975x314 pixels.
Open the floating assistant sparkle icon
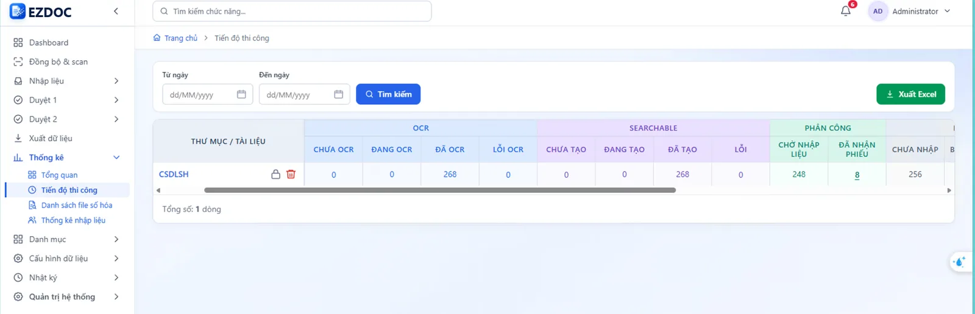[960, 262]
